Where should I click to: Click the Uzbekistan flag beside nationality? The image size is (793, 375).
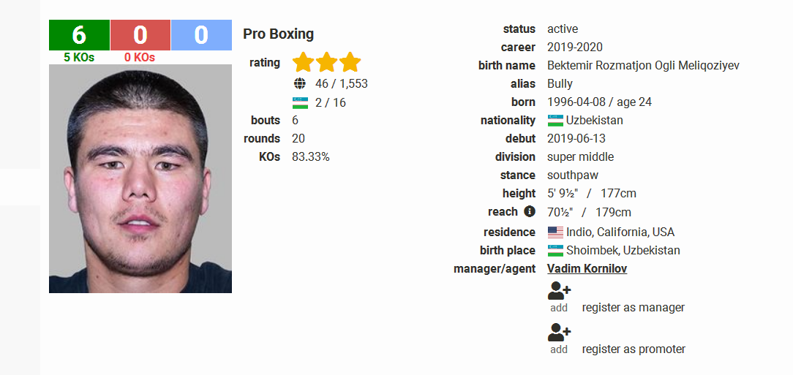pyautogui.click(x=555, y=121)
